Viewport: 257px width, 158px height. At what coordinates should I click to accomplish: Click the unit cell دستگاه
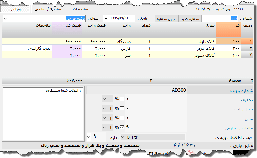click(x=119, y=41)
